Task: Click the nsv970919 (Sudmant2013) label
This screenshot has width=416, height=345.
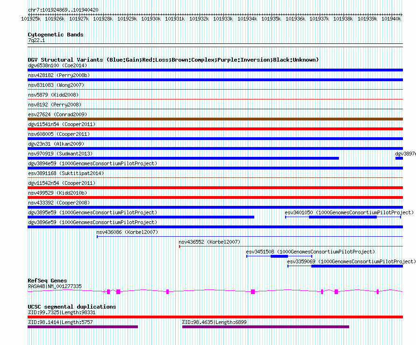Action: pos(60,154)
